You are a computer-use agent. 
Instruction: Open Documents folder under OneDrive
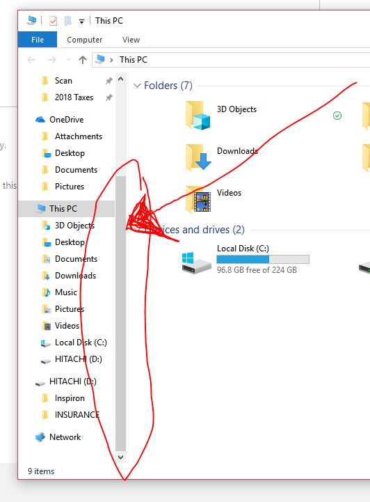coord(76,170)
